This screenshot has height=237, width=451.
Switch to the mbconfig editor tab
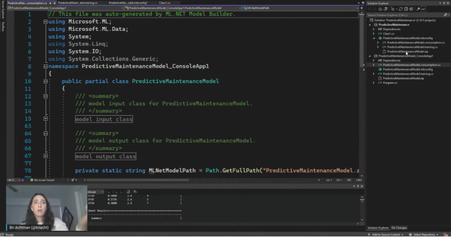(128, 3)
